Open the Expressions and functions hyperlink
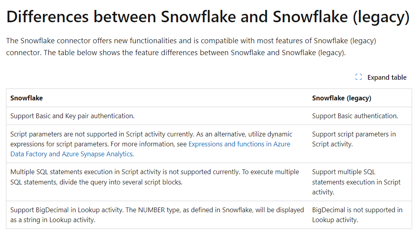Image resolution: width=420 pixels, height=238 pixels. (239, 144)
